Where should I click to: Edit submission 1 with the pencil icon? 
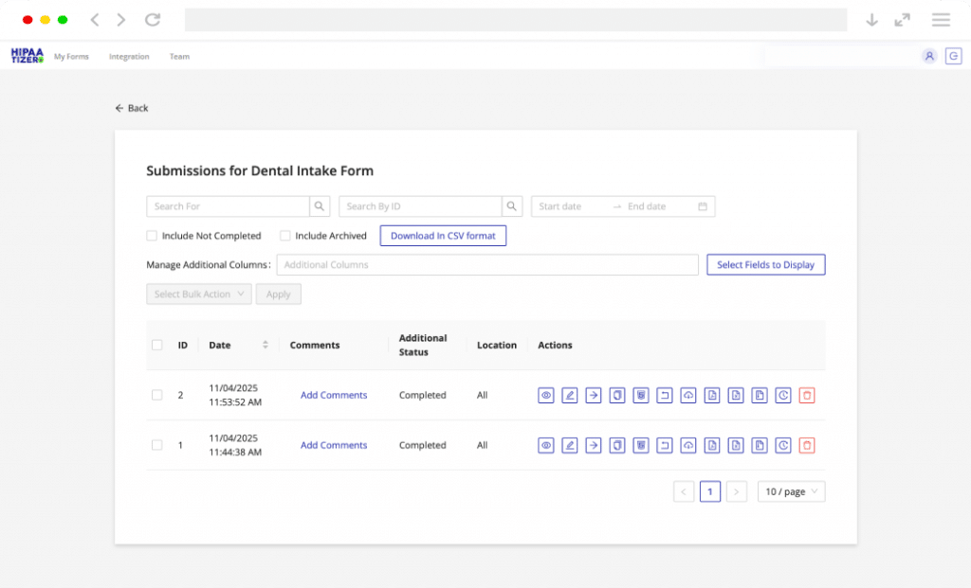click(x=569, y=445)
